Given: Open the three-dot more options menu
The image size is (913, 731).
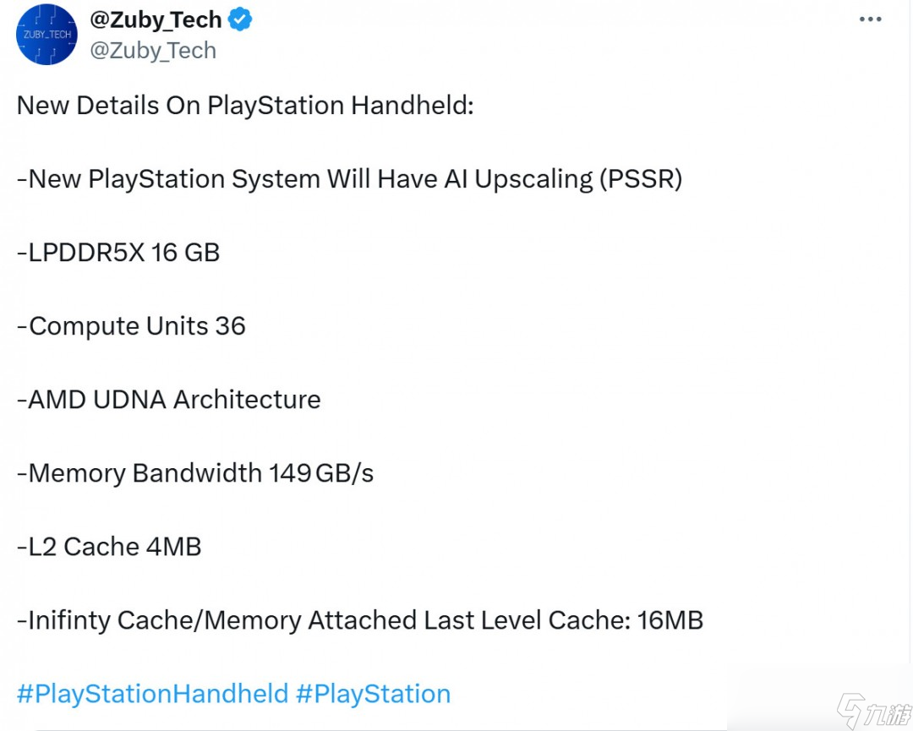Looking at the screenshot, I should coord(870,19).
